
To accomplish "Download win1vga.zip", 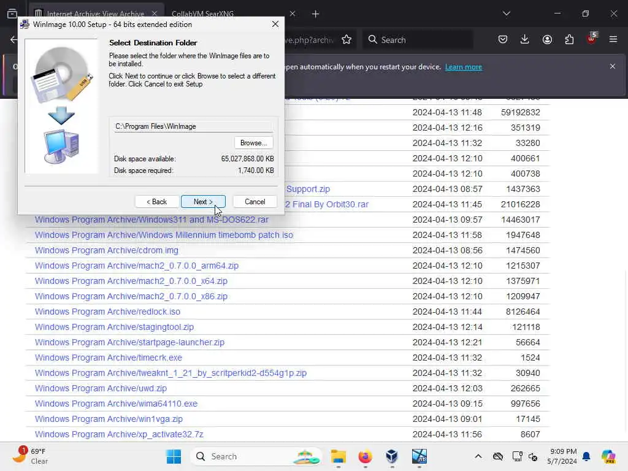I will pyautogui.click(x=109, y=419).
